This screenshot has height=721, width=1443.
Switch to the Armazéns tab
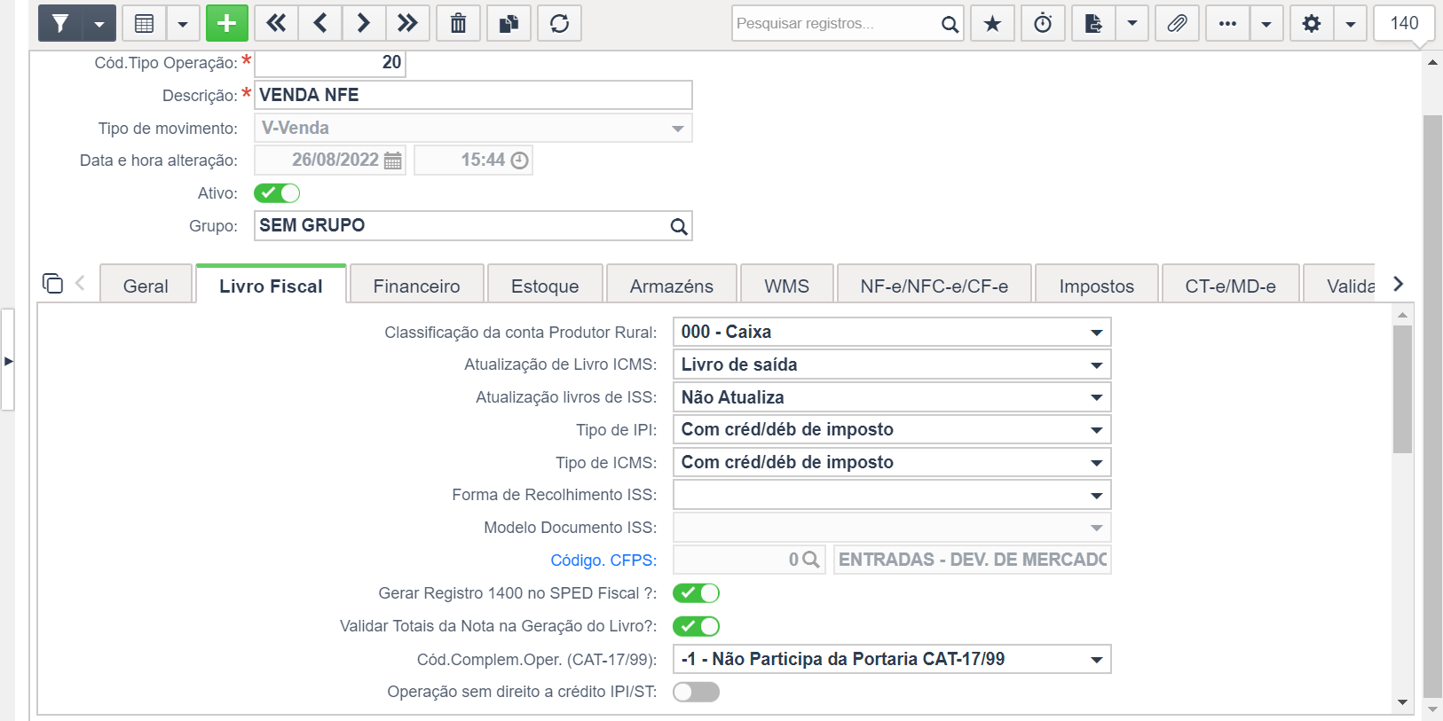click(671, 286)
